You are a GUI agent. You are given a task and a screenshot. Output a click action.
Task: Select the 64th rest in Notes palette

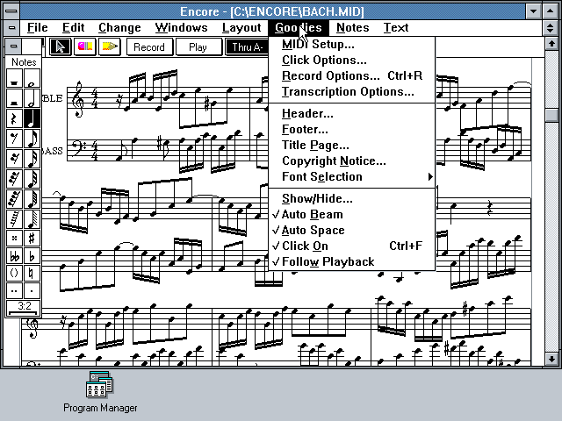tap(15, 199)
